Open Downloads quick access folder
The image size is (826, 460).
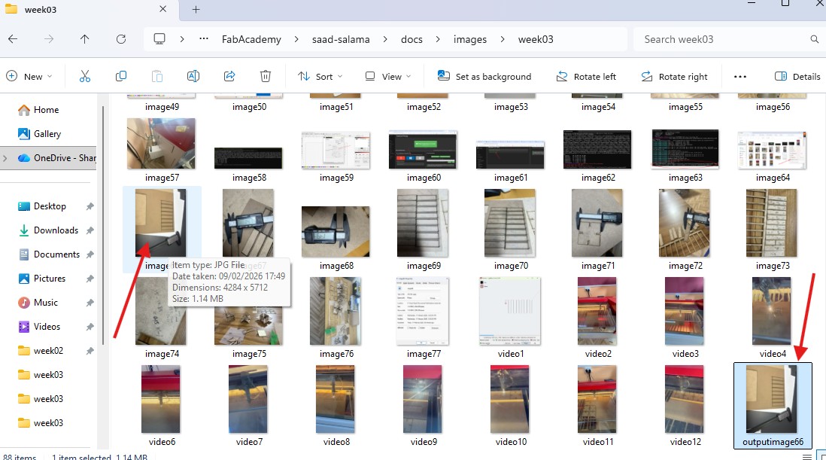pos(56,230)
